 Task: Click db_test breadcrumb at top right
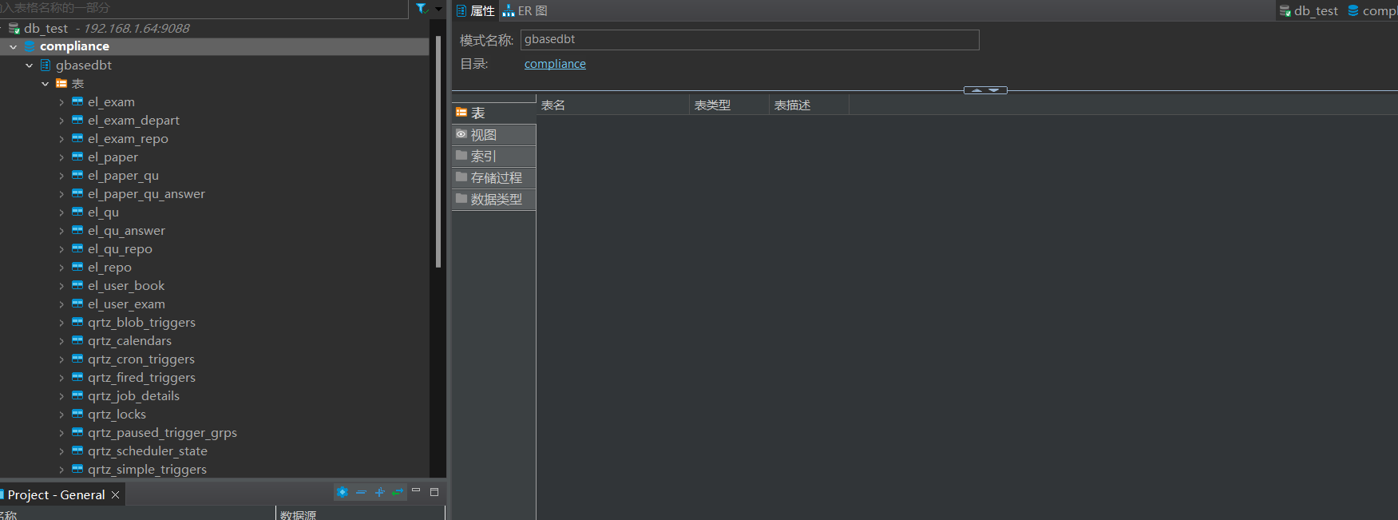pyautogui.click(x=1309, y=11)
